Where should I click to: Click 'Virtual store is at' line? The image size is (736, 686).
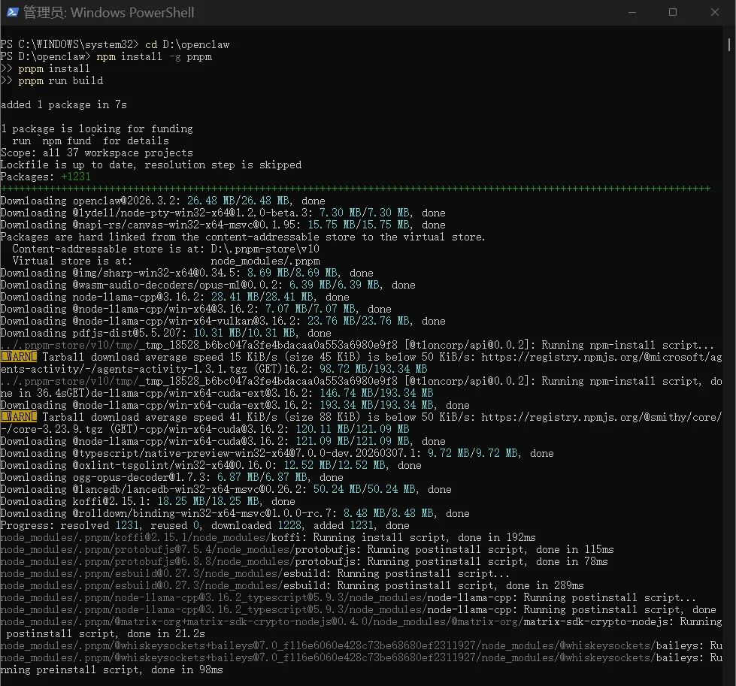(x=166, y=261)
